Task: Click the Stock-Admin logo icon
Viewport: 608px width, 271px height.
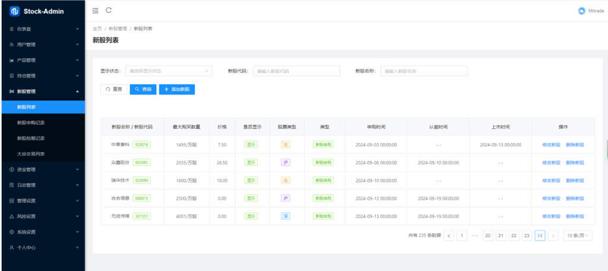Action: 15,11
